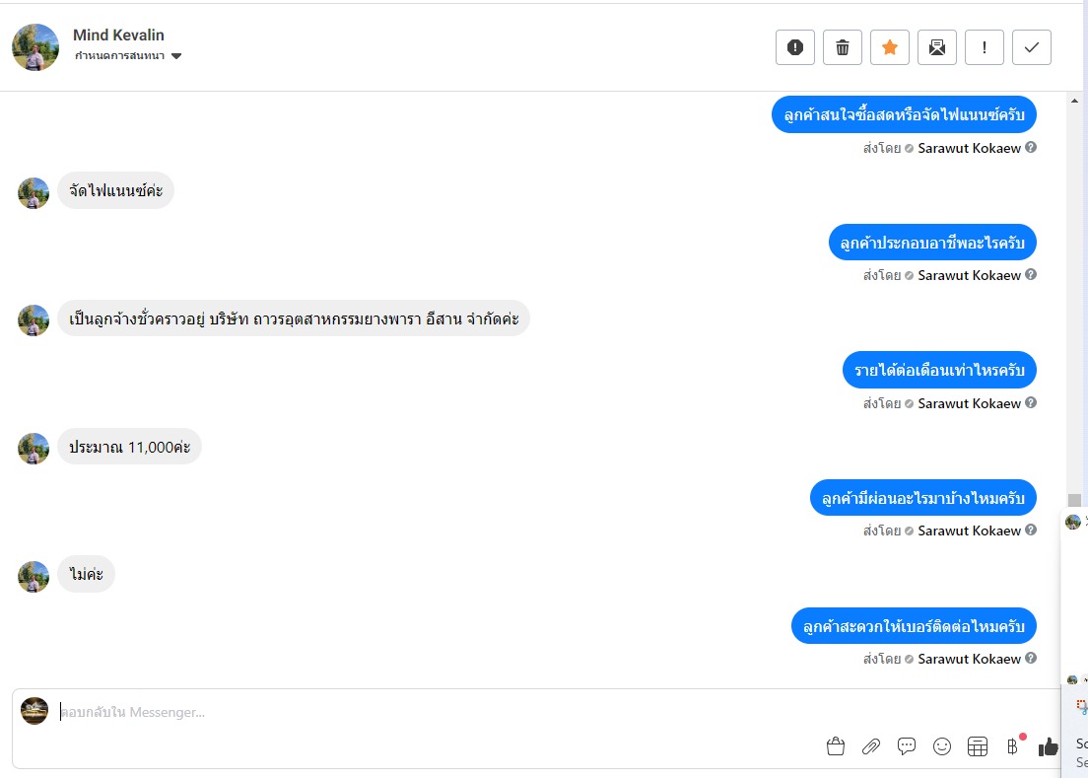
Task: Open saved replies speech bubble icon
Action: click(x=907, y=746)
